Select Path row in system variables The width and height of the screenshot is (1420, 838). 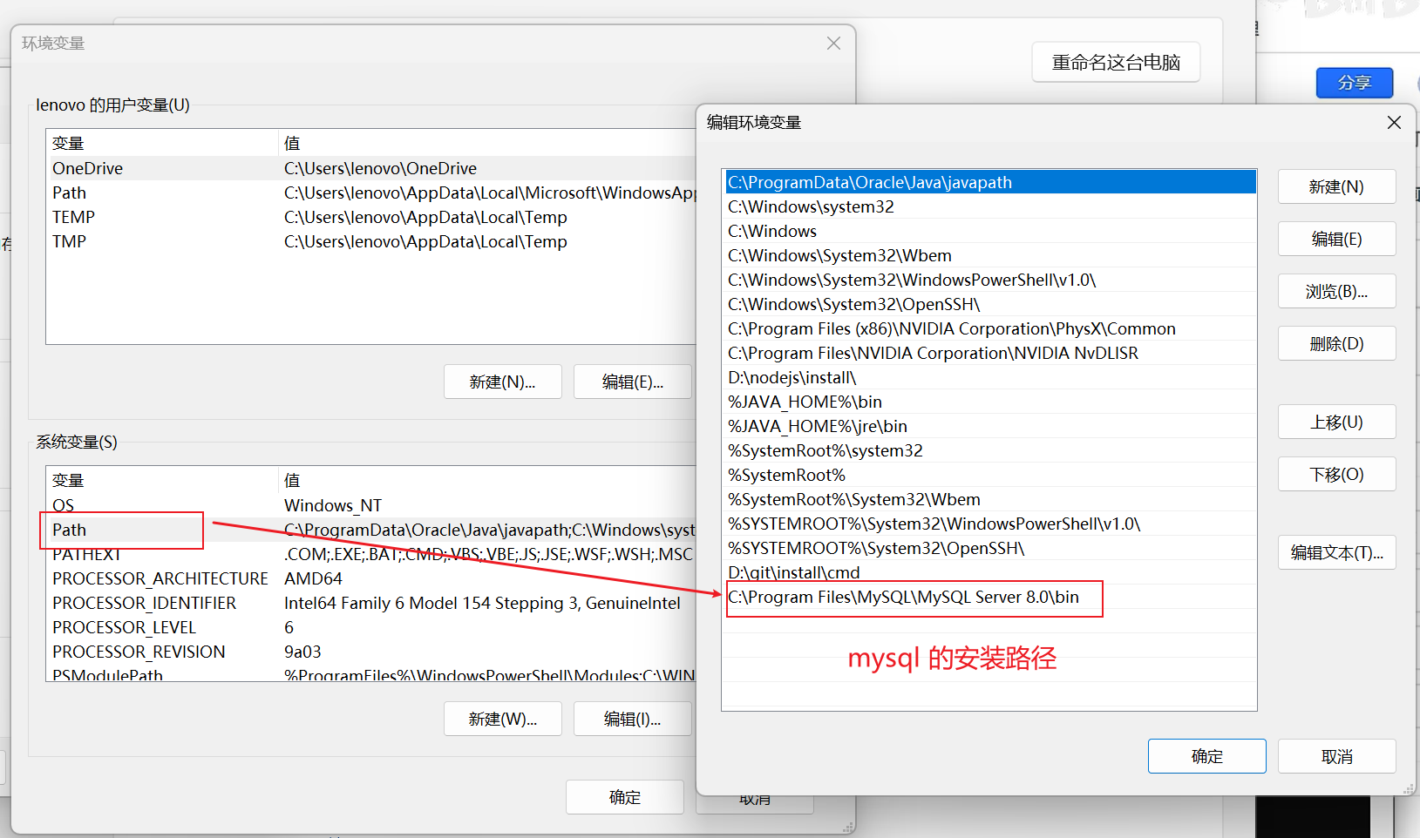click(372, 530)
